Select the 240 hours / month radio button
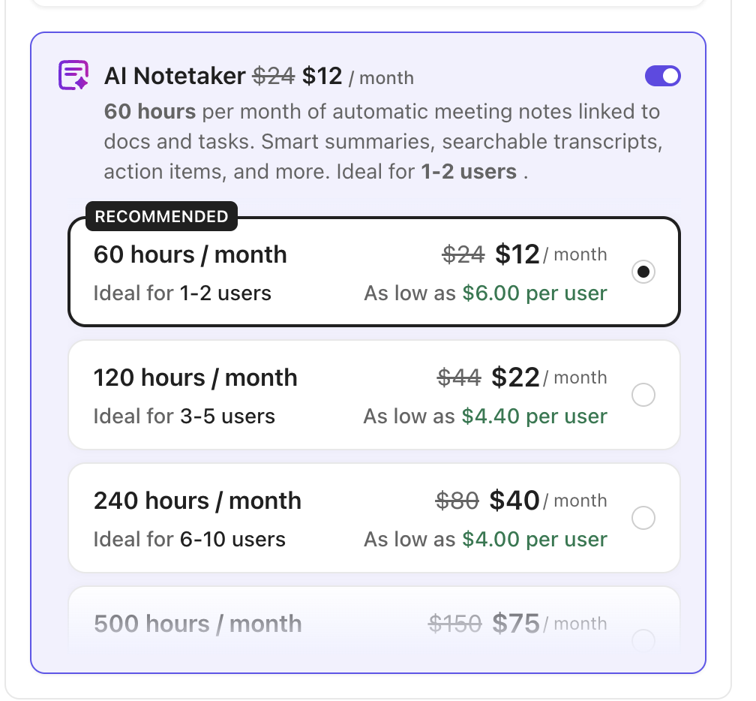The height and width of the screenshot is (701, 756). point(643,518)
